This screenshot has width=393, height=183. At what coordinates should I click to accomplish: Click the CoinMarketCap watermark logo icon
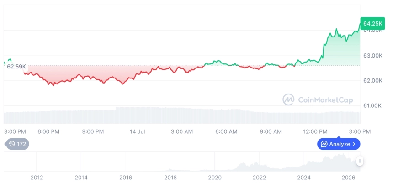(288, 99)
